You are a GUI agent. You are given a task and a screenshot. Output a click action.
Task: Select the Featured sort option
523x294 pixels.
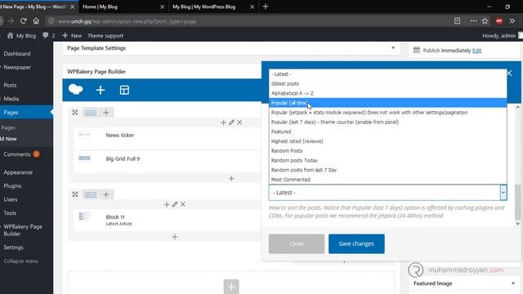click(x=387, y=131)
